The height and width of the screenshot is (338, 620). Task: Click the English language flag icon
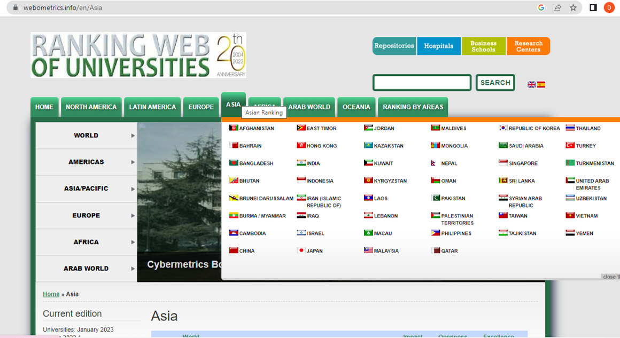pos(531,84)
